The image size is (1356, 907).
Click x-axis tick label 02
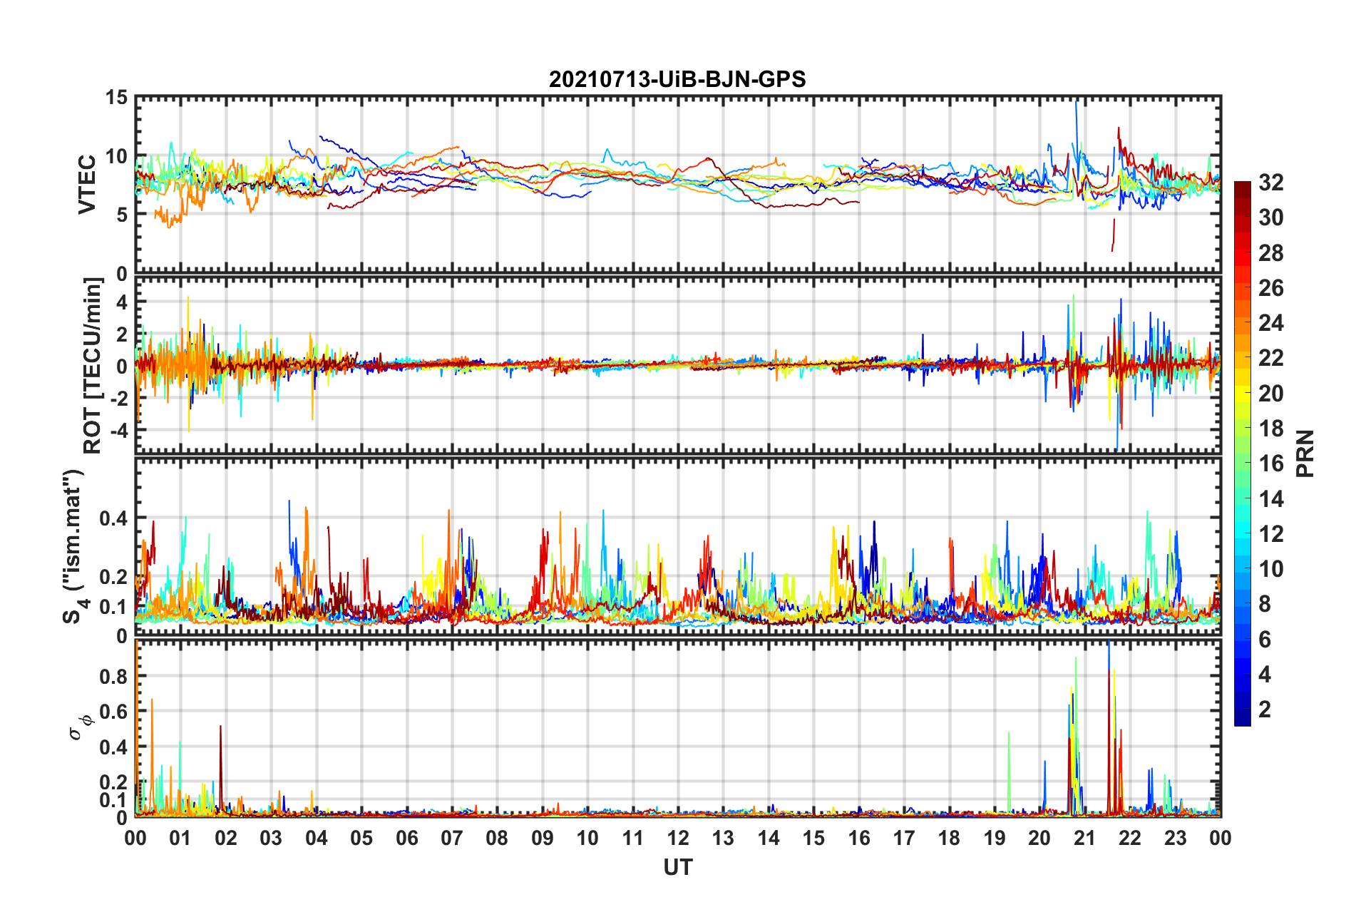226,838
